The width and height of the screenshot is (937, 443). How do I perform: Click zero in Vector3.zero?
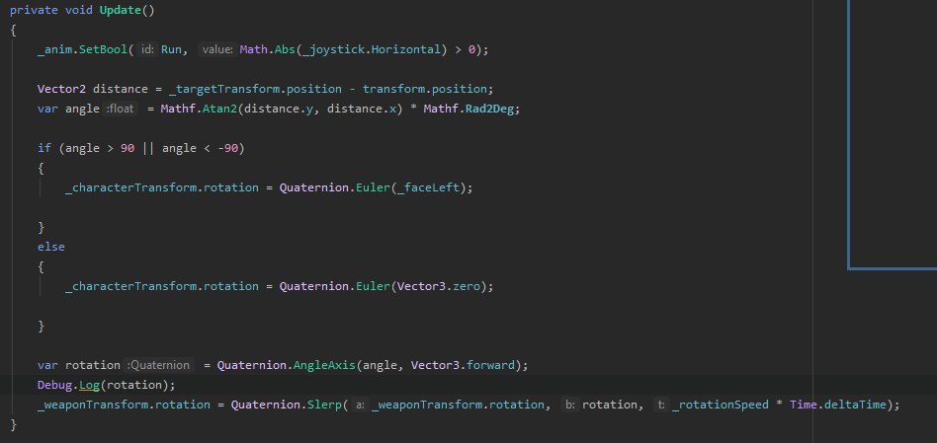(467, 285)
